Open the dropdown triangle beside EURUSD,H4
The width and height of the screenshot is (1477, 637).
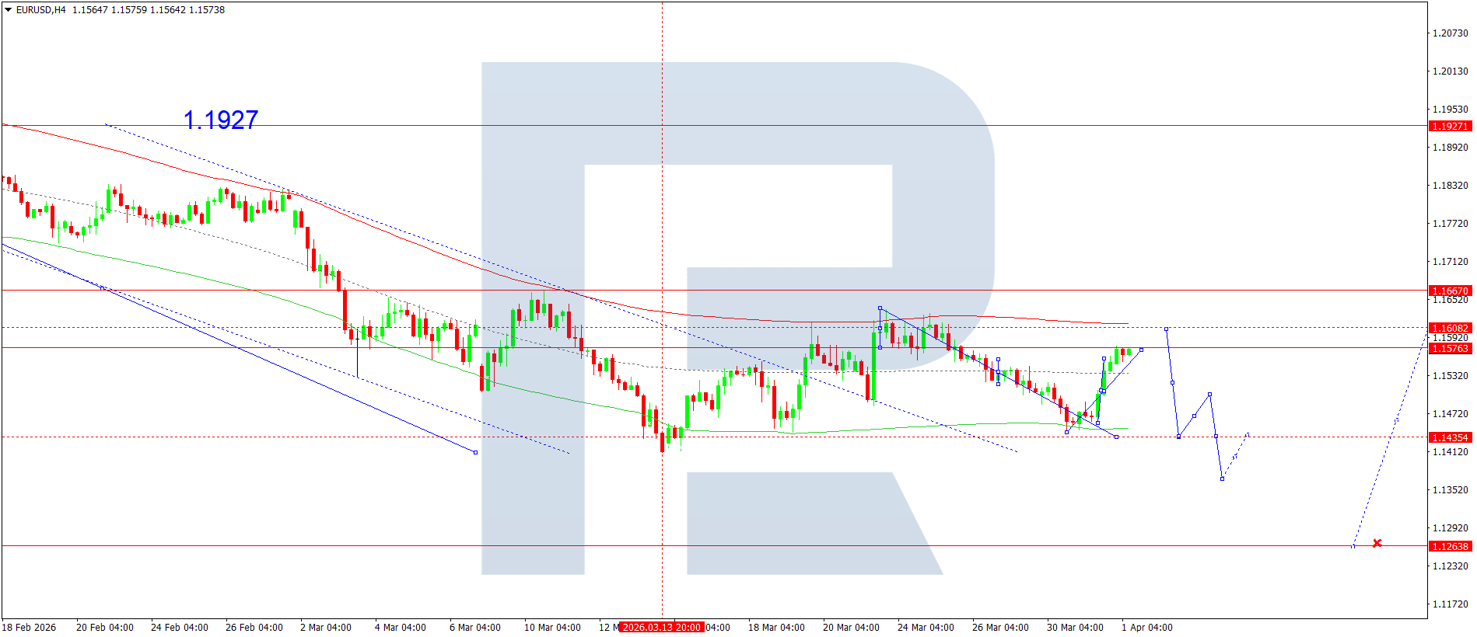[x=9, y=10]
